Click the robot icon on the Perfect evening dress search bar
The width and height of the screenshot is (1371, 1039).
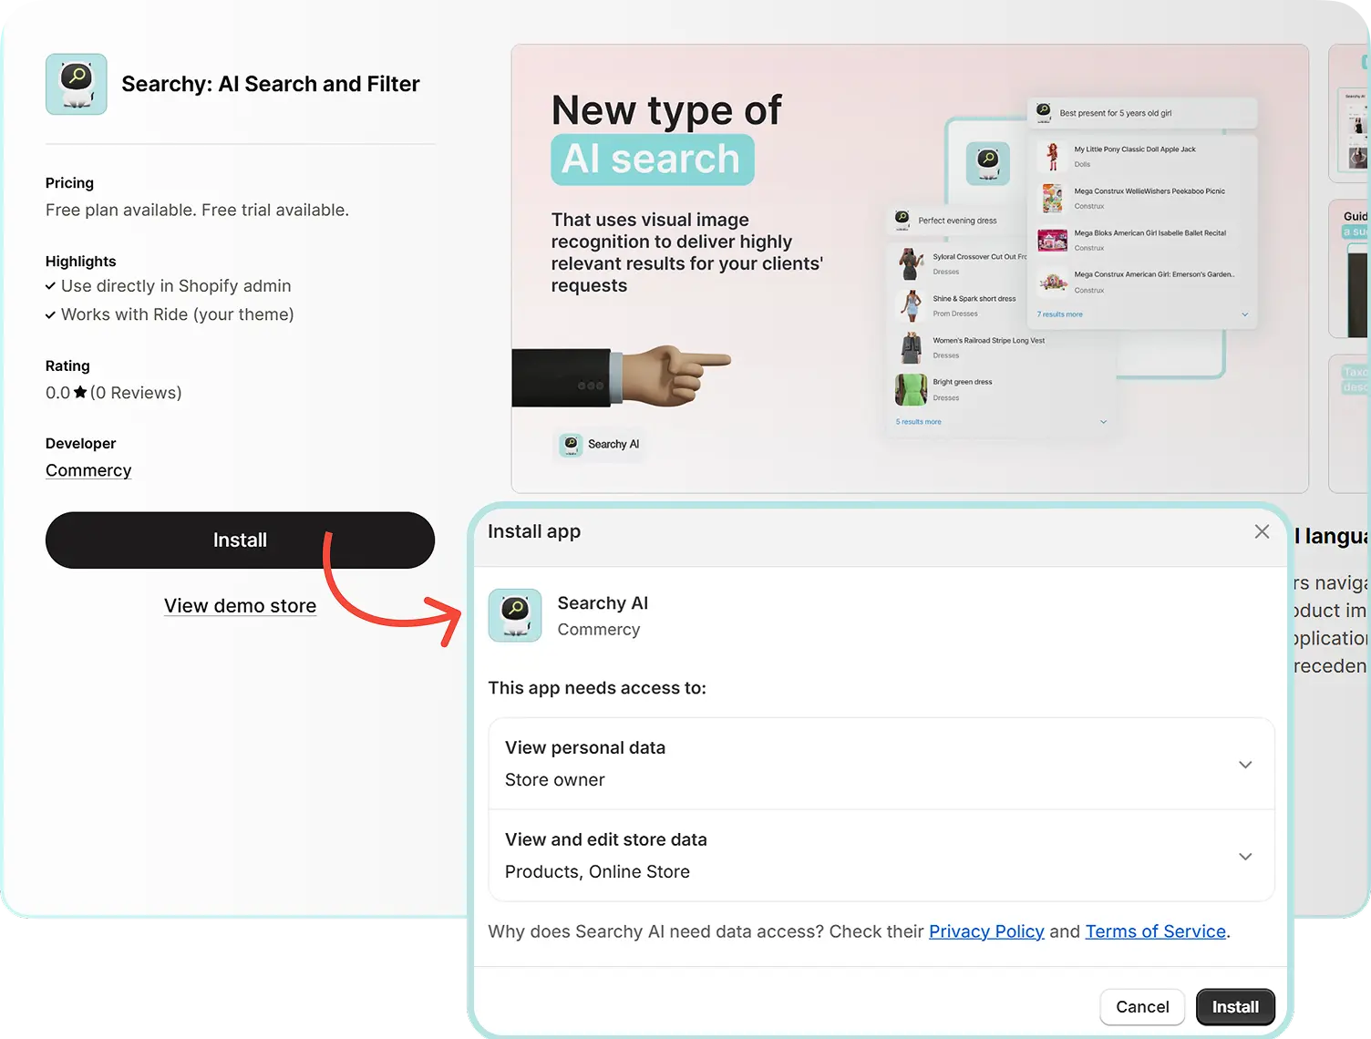pos(902,220)
